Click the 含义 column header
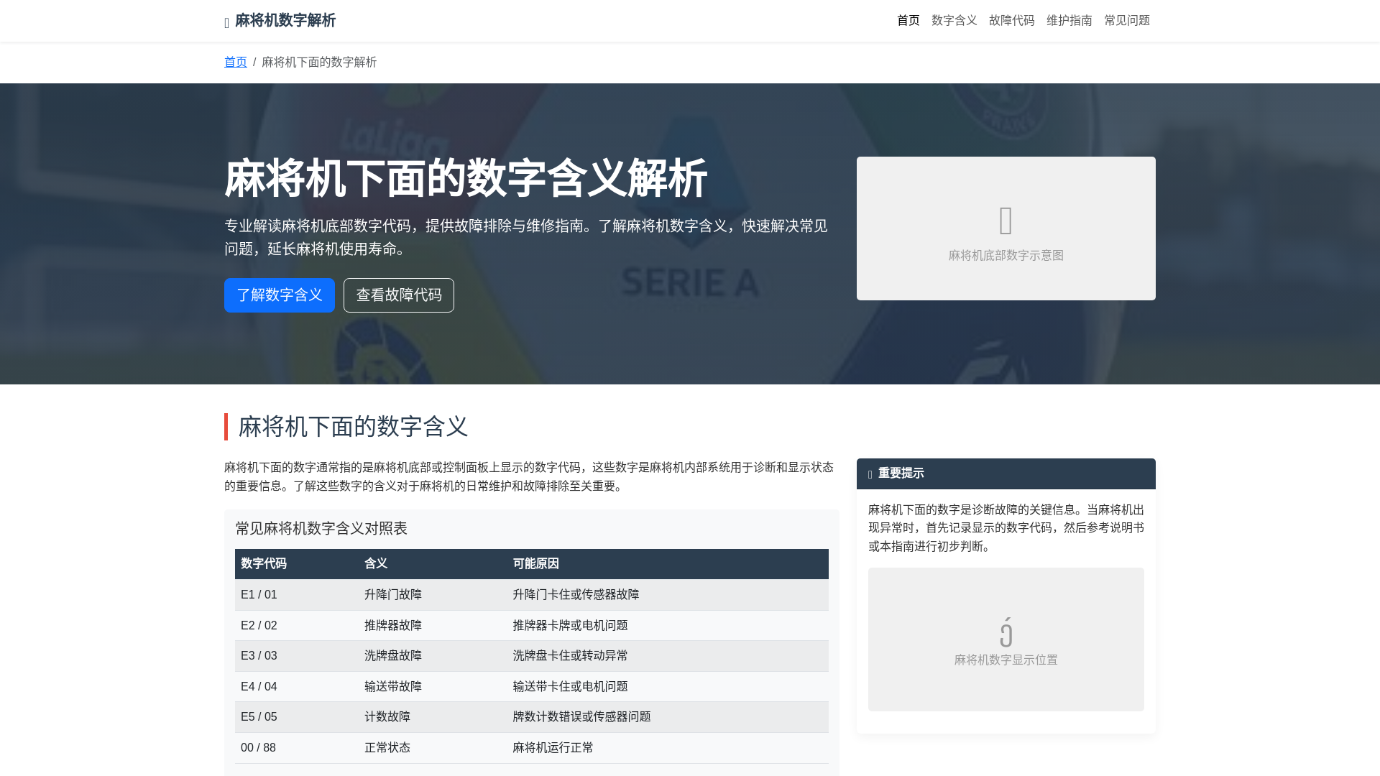 pos(433,564)
